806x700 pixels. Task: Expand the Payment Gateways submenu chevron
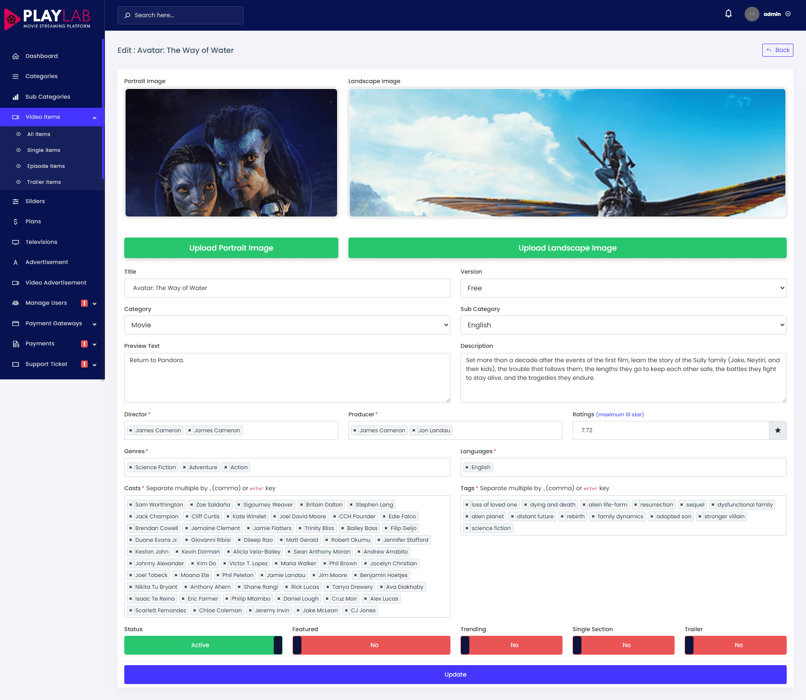click(94, 324)
